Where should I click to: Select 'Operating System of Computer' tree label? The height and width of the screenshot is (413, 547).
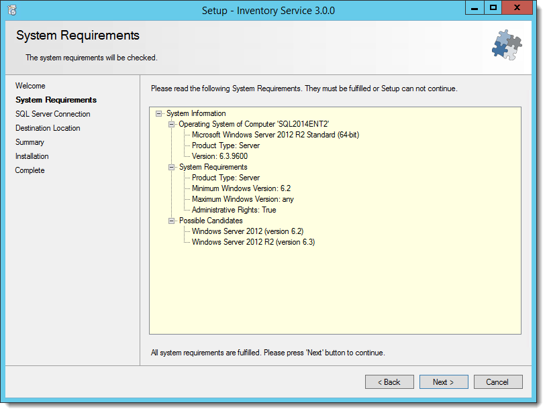(x=254, y=125)
